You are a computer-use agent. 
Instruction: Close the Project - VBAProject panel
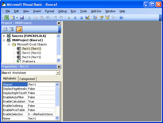click(x=59, y=23)
